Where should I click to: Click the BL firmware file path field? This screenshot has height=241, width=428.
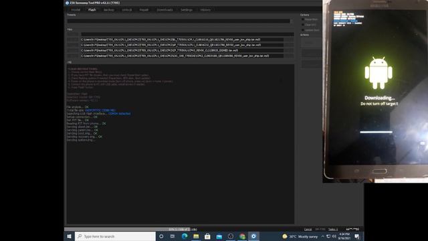click(182, 39)
